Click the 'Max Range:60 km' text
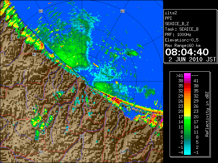The width and height of the screenshot is (218, 163). click(183, 46)
